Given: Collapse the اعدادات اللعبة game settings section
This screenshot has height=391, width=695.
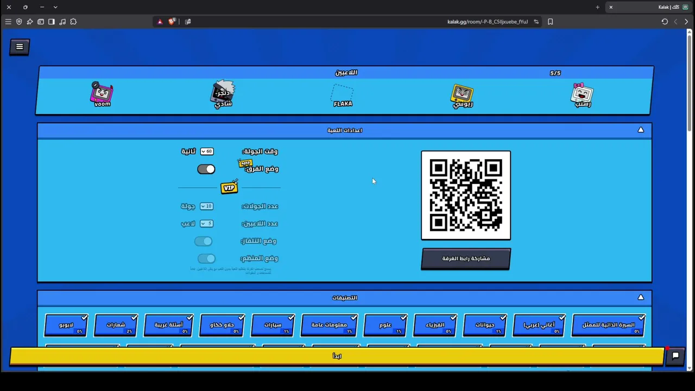Looking at the screenshot, I should (x=641, y=130).
